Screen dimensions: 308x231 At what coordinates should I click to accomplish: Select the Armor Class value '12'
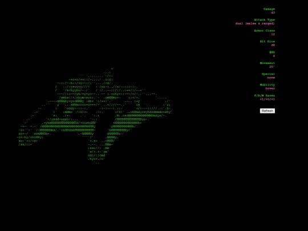coord(273,34)
